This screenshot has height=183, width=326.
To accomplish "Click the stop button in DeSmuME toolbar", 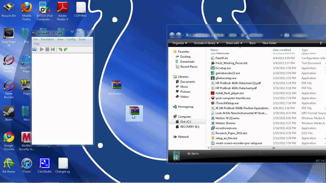I will pos(47,49).
